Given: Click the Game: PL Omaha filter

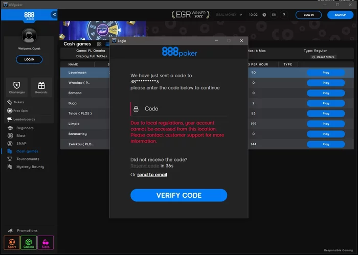Looking at the screenshot, I should pyautogui.click(x=91, y=51).
